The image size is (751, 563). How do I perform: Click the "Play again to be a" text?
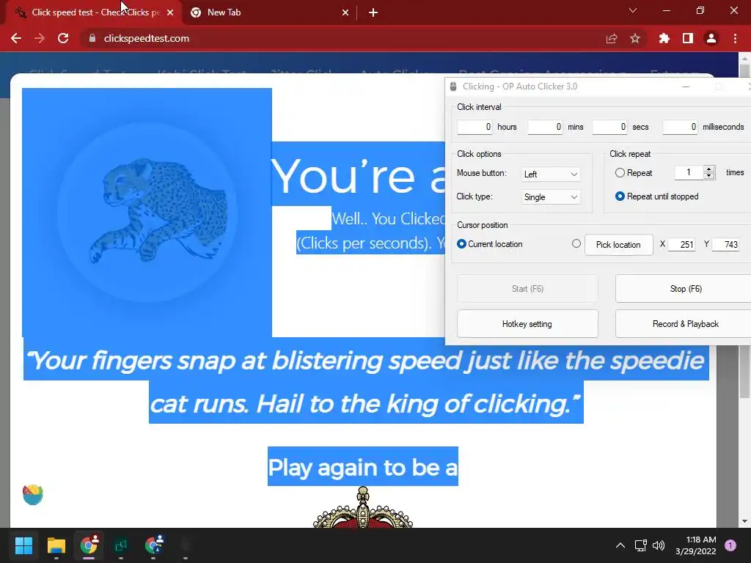point(363,467)
